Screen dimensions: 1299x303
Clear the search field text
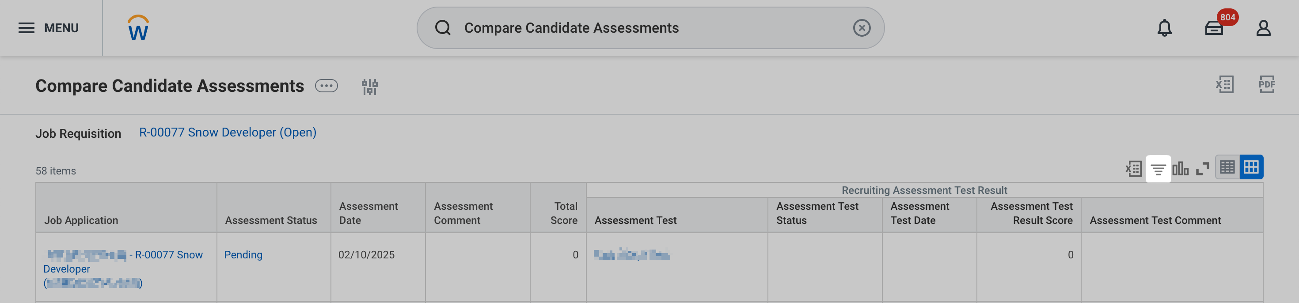(x=861, y=28)
